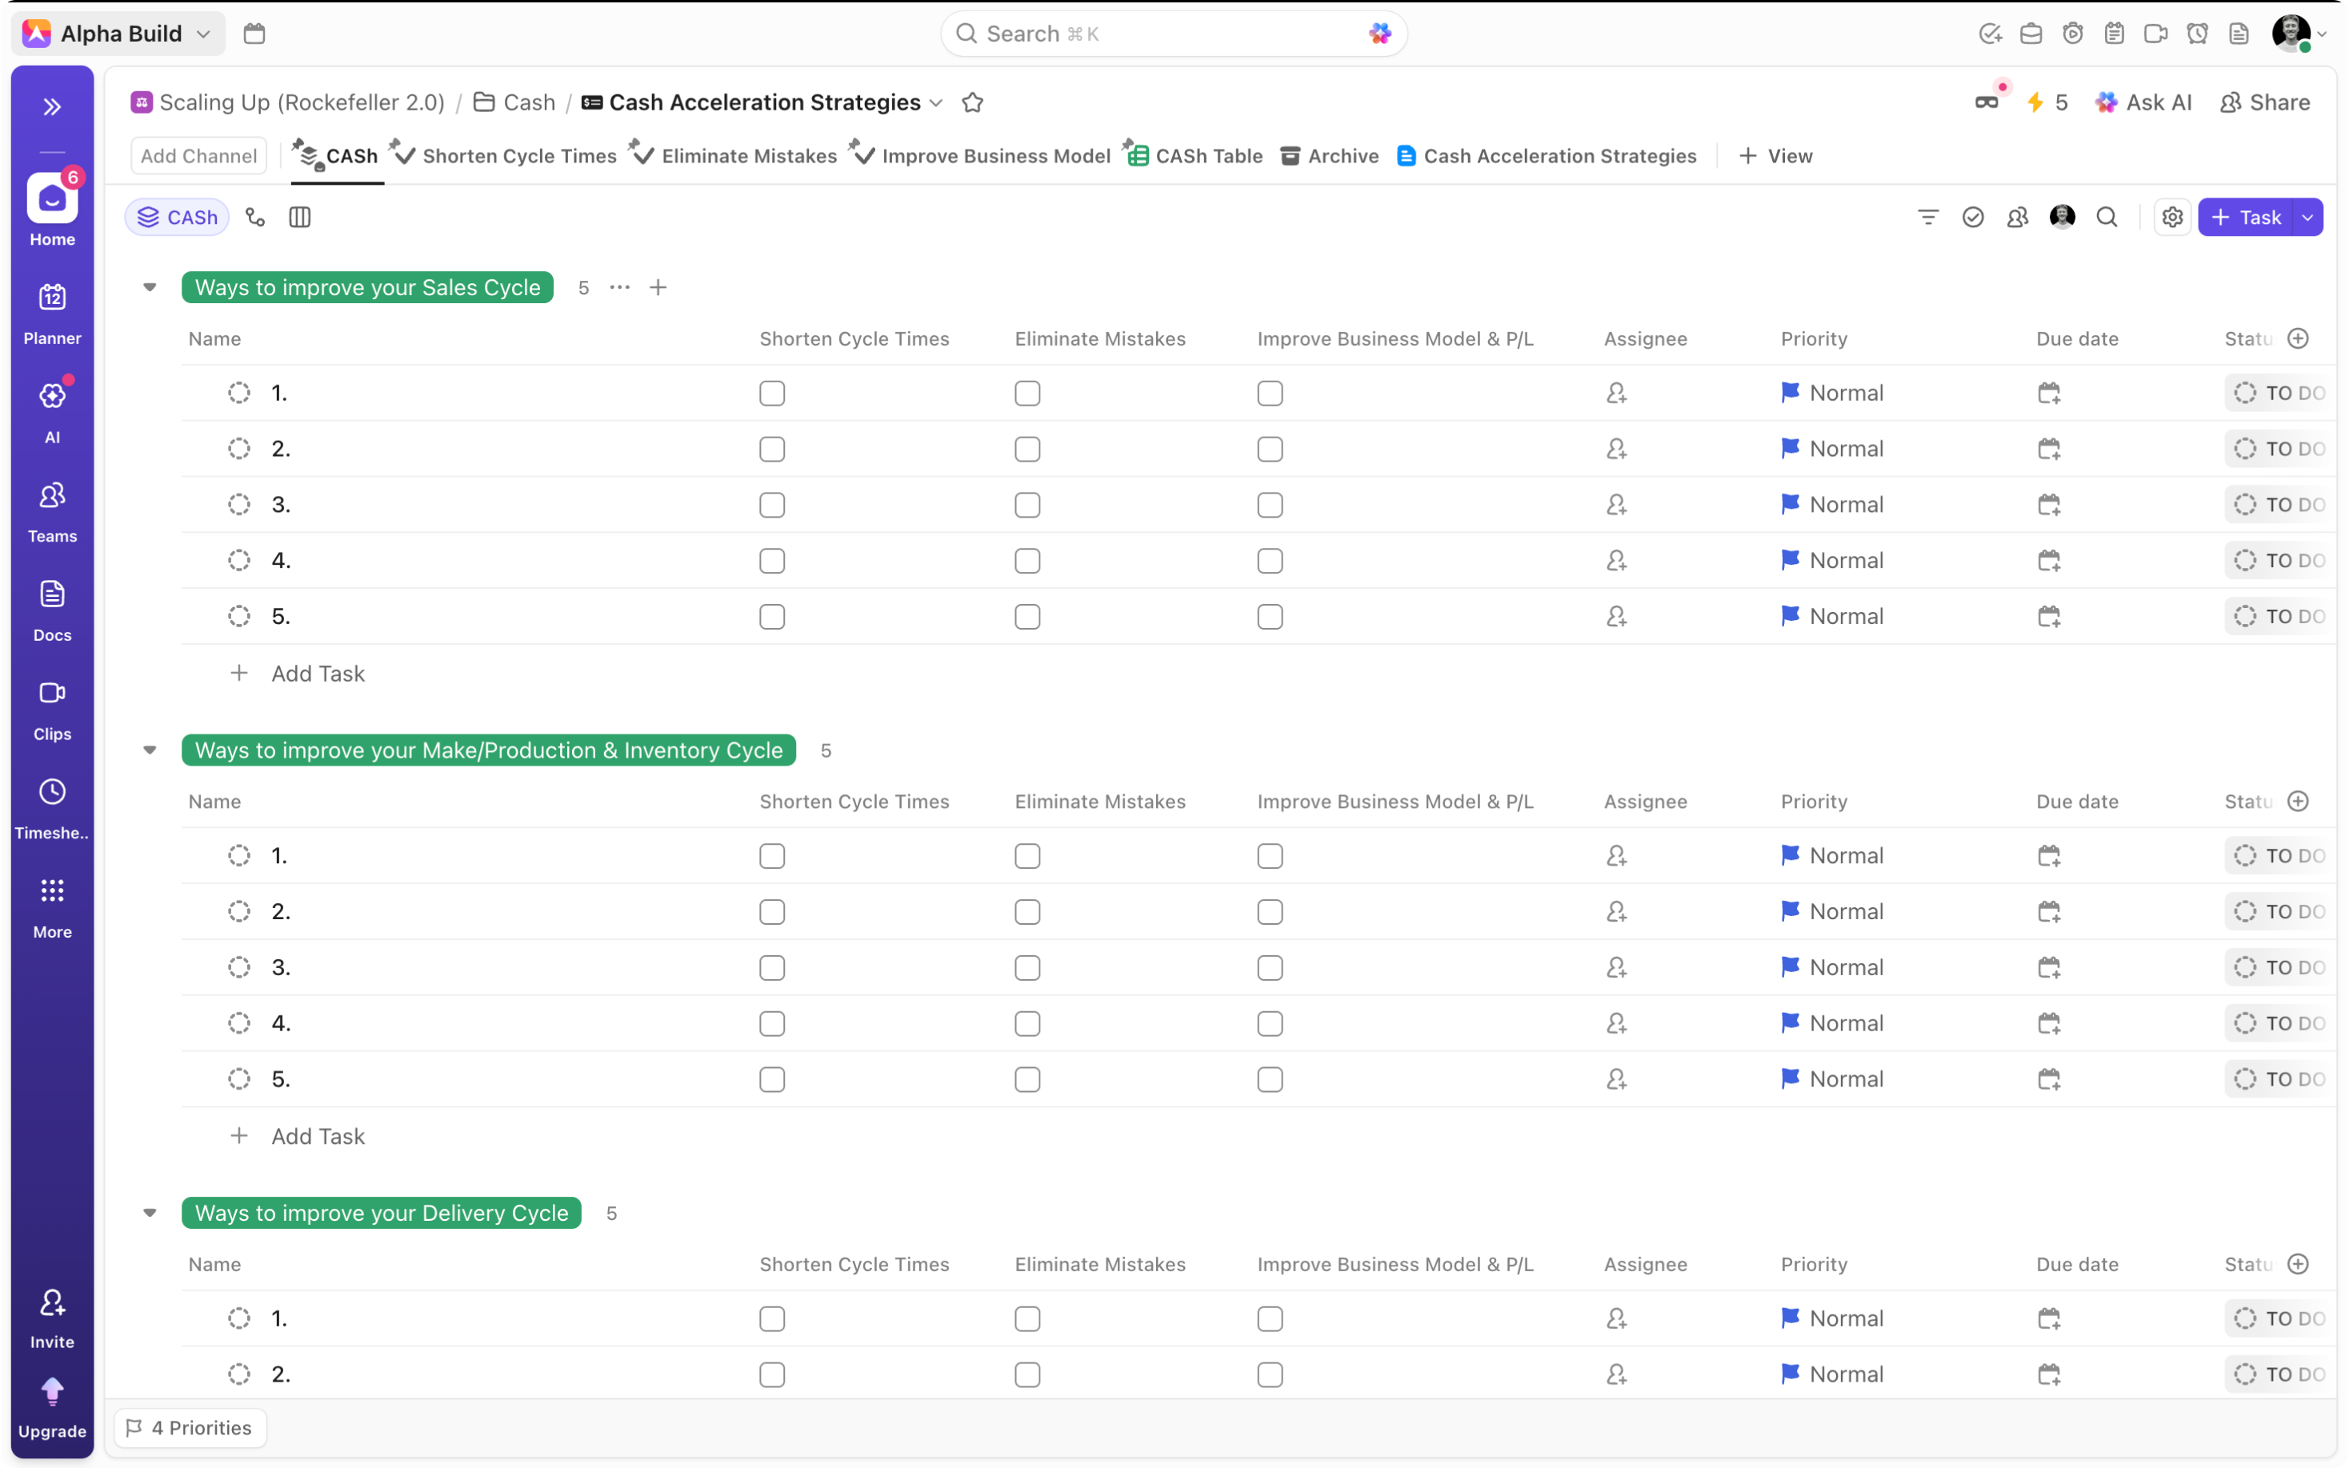The width and height of the screenshot is (2349, 1468).
Task: Check Shorten Cycle Times for Sales task 1
Action: (772, 394)
